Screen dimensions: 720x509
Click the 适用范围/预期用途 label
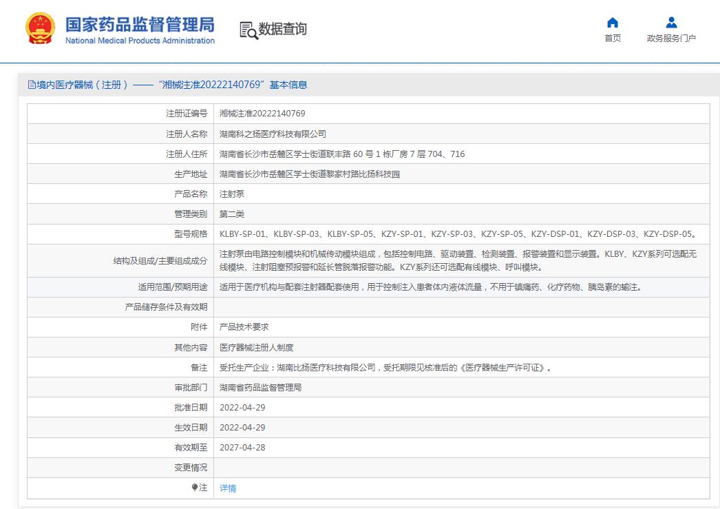pos(173,287)
